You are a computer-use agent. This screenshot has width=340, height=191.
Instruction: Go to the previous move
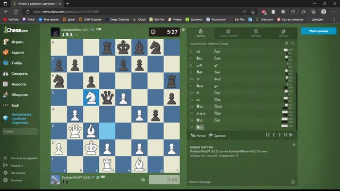(x=274, y=135)
